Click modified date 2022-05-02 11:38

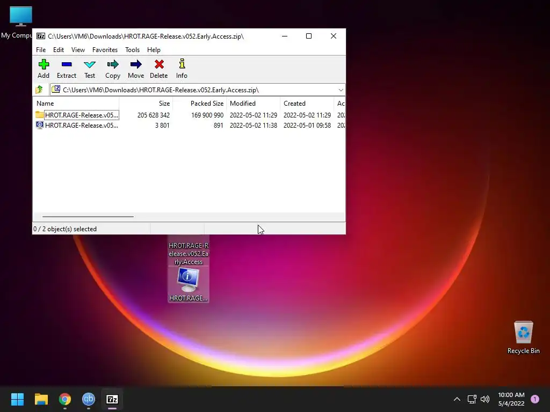tap(254, 125)
